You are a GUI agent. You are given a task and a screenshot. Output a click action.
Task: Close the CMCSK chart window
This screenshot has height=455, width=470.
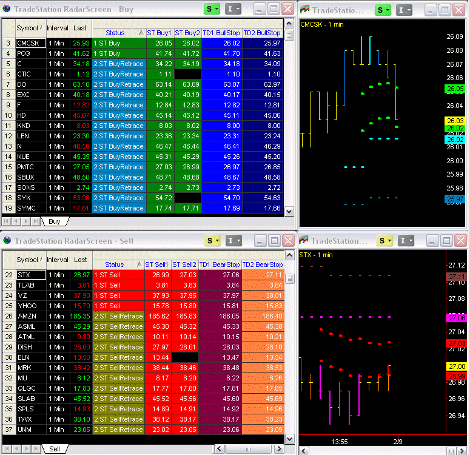[458, 10]
